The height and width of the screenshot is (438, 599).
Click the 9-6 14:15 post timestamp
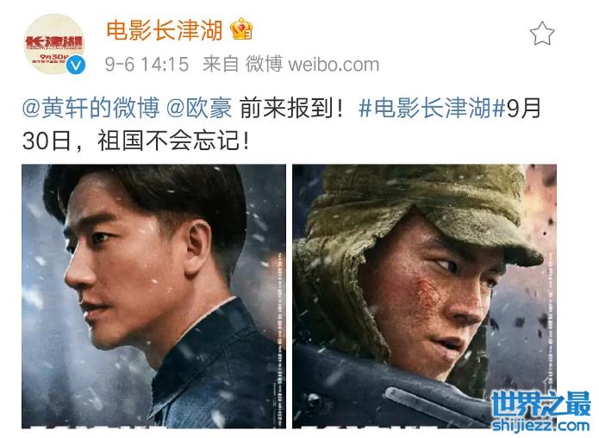tap(147, 64)
